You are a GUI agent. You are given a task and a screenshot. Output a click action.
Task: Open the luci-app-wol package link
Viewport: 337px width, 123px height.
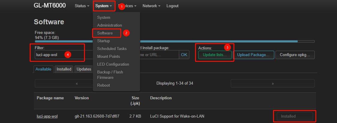tap(47, 116)
